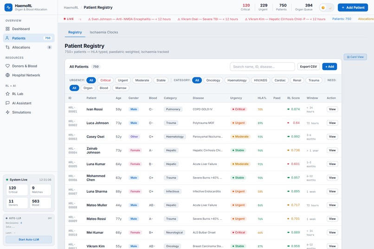Open the Ischaemia Clocks tab
This screenshot has width=374, height=249.
point(104,32)
